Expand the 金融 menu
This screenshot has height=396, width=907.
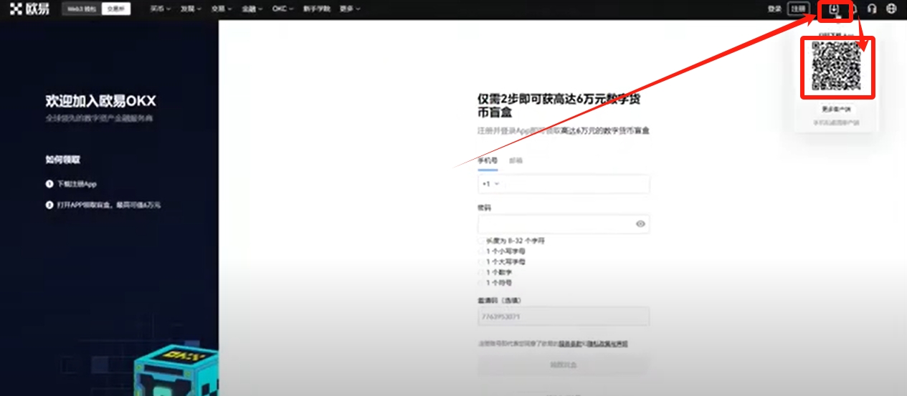point(252,9)
